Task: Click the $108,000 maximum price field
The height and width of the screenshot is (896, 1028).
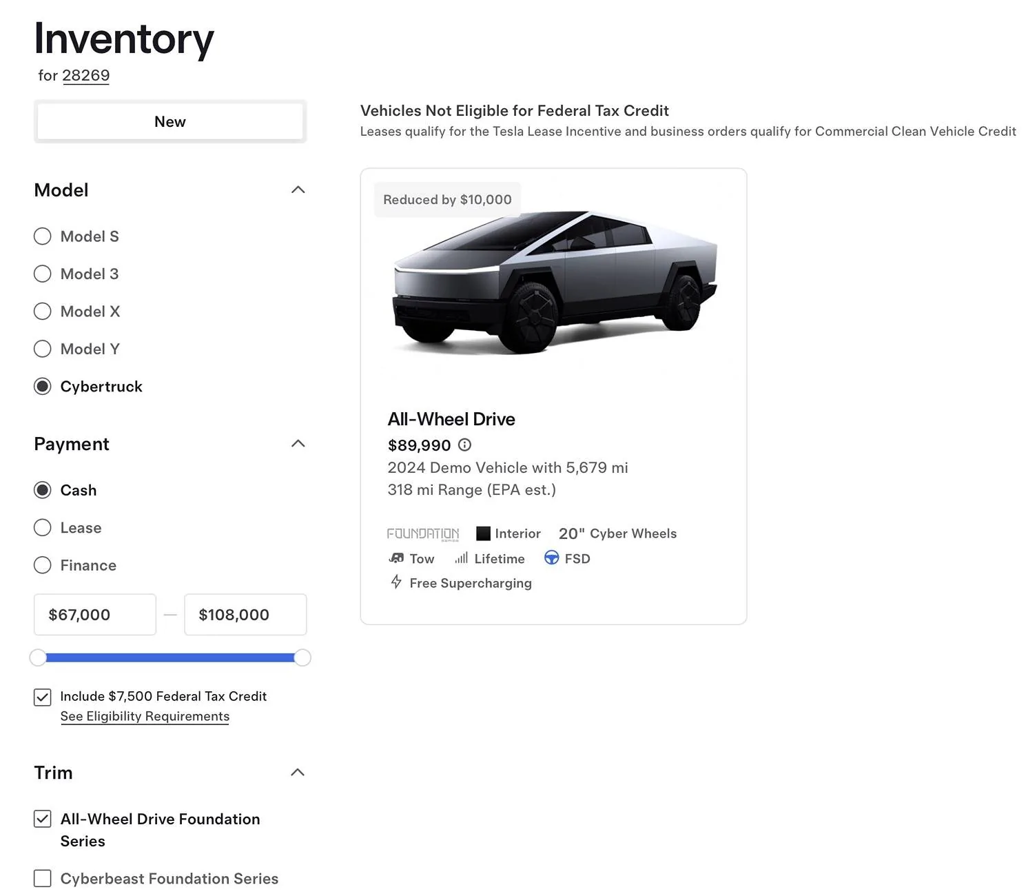Action: pyautogui.click(x=245, y=615)
